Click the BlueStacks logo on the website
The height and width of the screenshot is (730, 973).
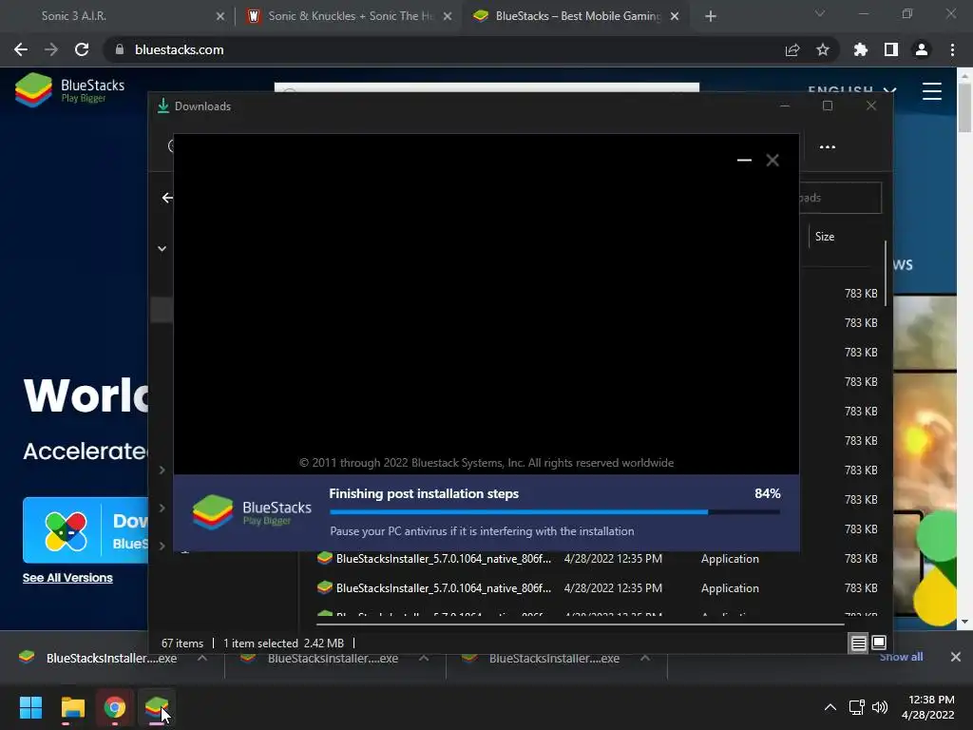[x=69, y=90]
